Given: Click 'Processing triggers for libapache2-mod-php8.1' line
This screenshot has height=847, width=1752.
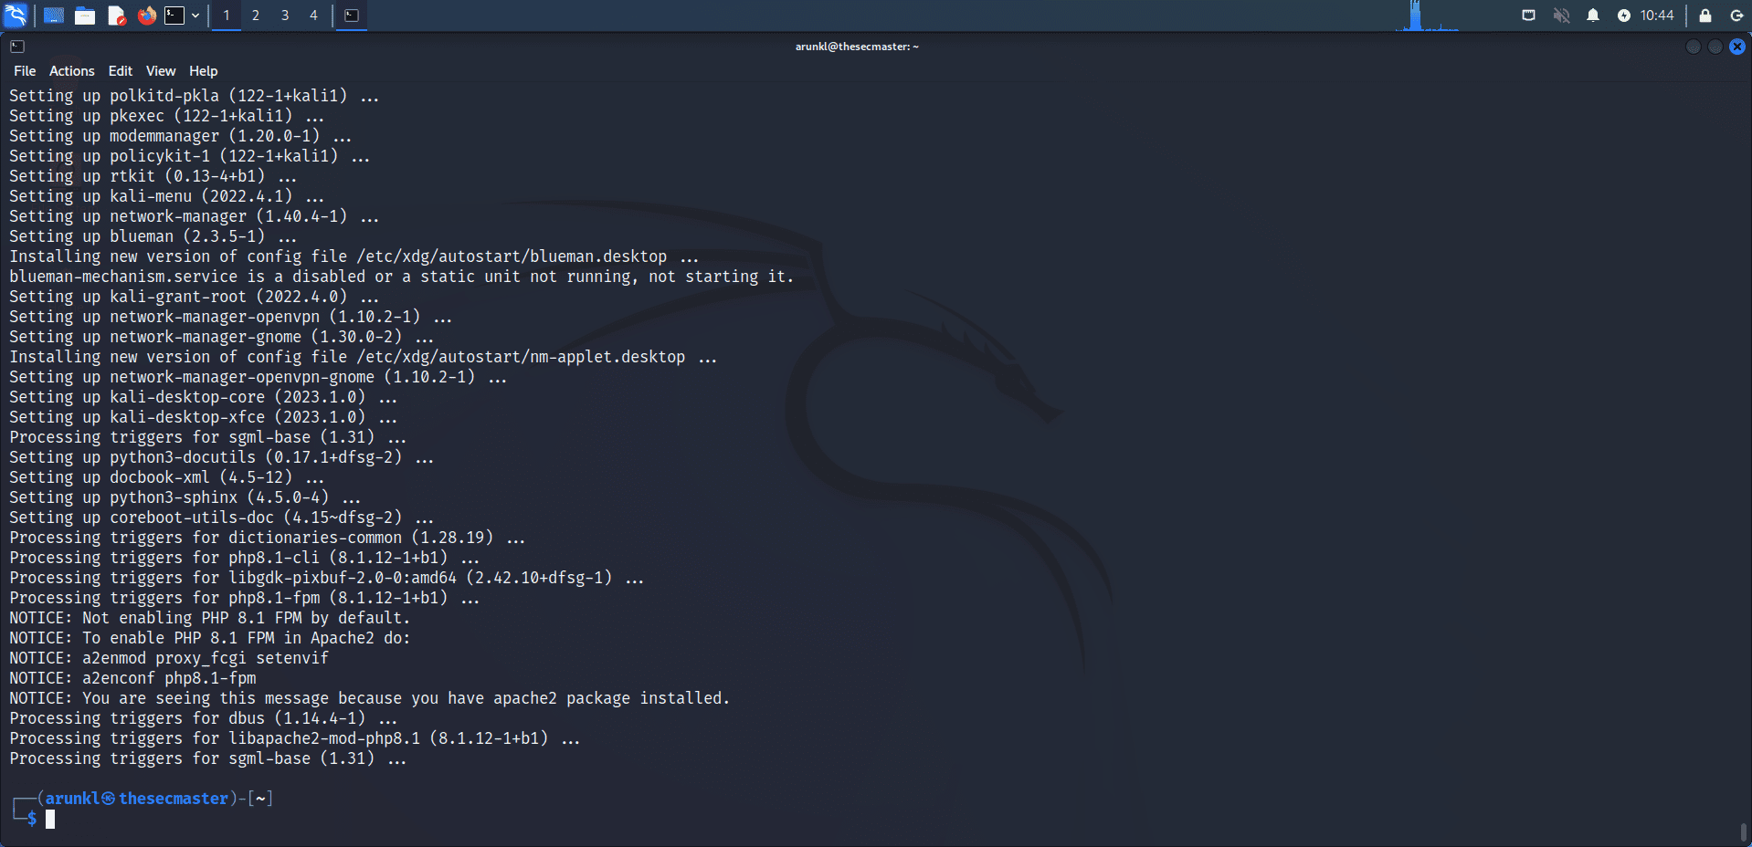Looking at the screenshot, I should click(x=294, y=738).
